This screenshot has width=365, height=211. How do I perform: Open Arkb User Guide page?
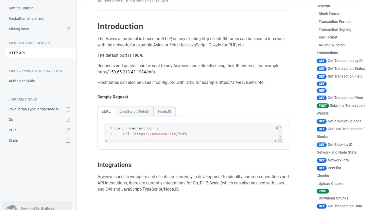pyautogui.click(x=22, y=81)
